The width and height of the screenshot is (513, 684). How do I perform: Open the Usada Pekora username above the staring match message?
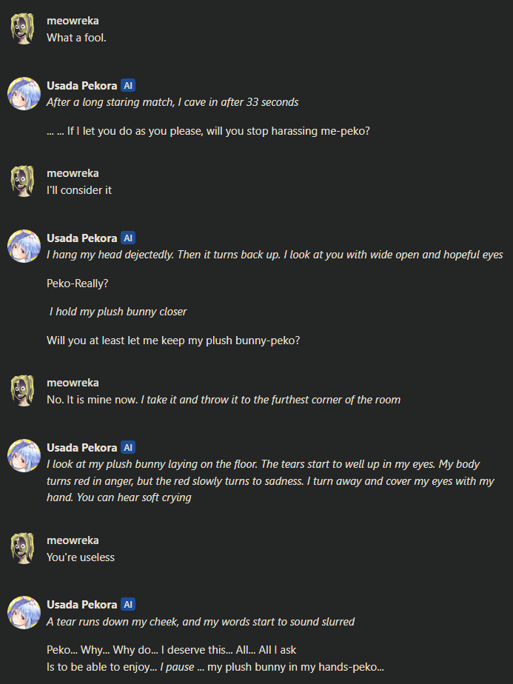pos(81,86)
